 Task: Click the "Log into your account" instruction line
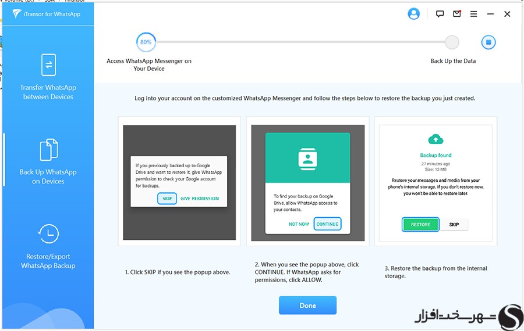click(305, 98)
